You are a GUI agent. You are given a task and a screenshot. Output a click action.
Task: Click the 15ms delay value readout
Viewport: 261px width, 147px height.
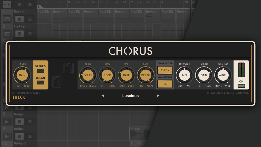point(88,64)
